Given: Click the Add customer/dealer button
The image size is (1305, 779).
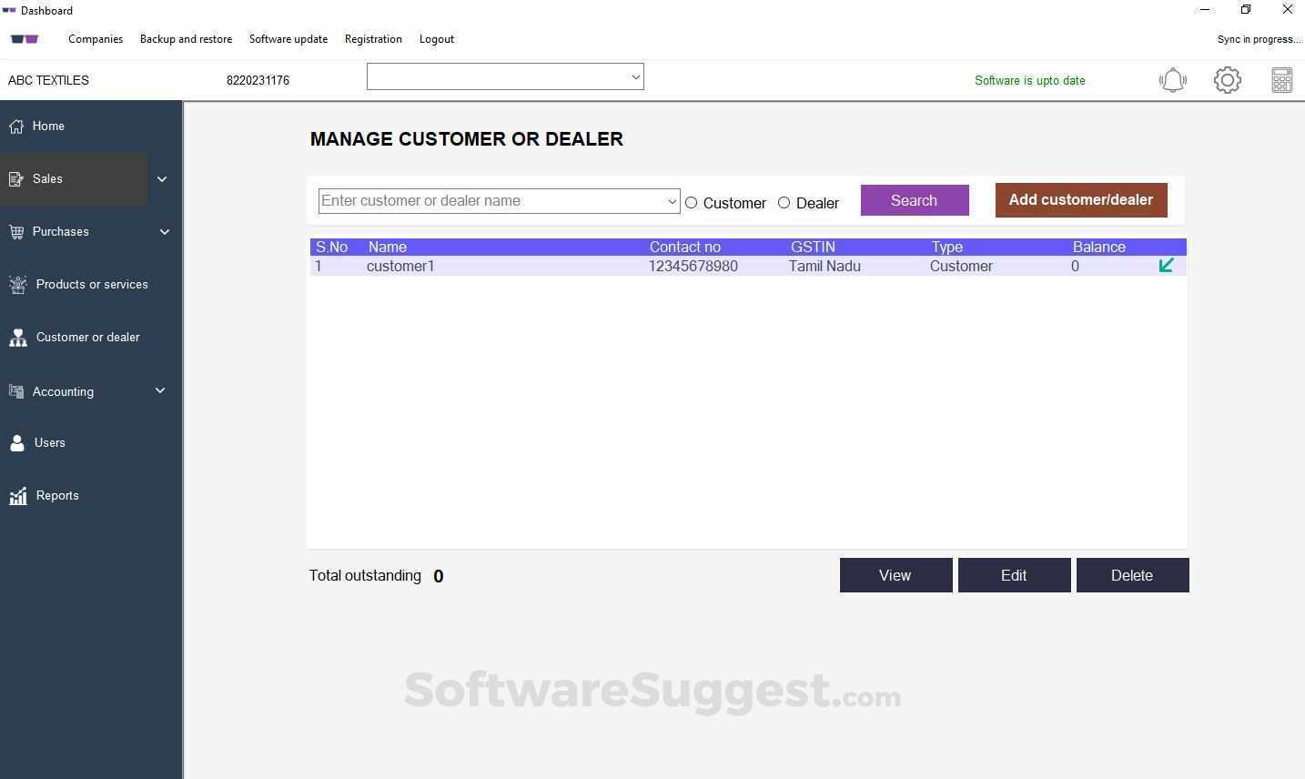Looking at the screenshot, I should [1080, 199].
